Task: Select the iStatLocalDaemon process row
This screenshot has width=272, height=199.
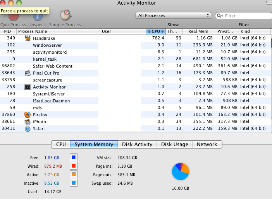Action: pos(135,100)
